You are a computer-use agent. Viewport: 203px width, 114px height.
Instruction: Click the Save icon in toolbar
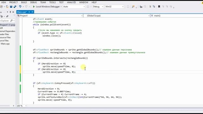(x=11, y=7)
